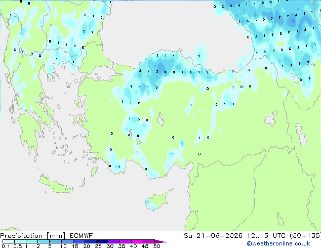Click the 1–2 mm legend swatch
321x248 pixels.
coord(32,241)
